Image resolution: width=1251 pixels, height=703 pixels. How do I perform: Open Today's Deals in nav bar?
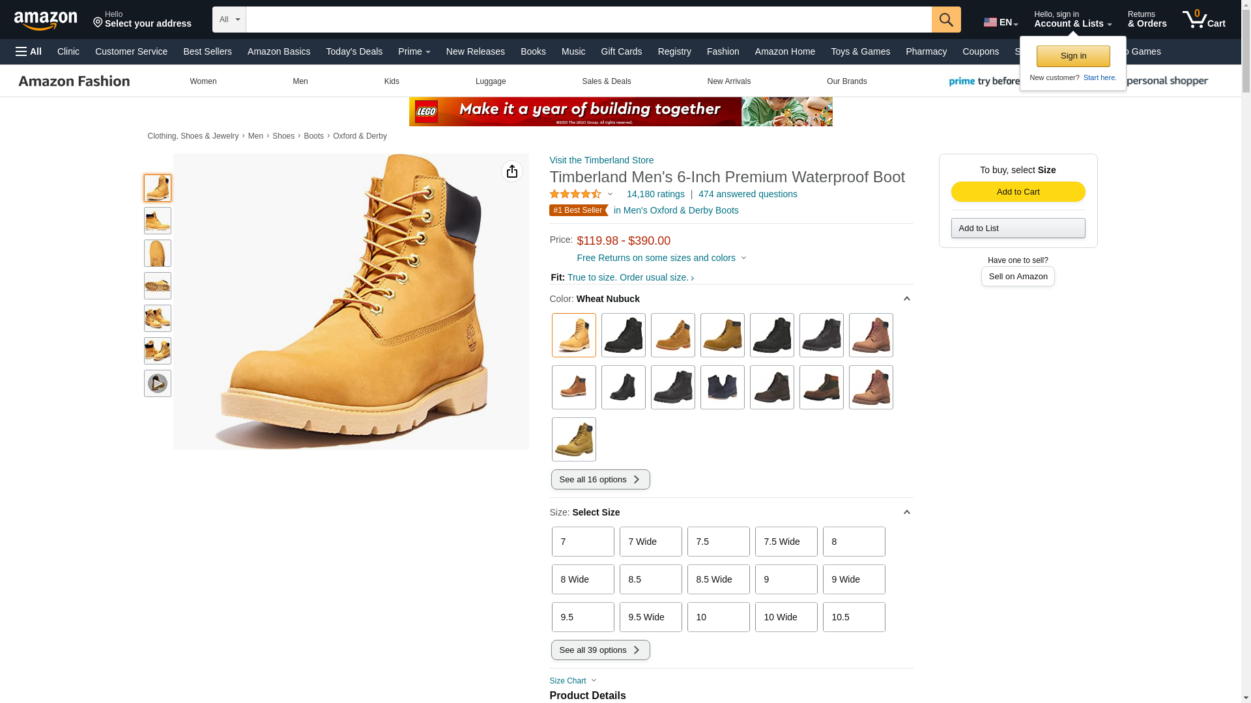click(x=354, y=51)
